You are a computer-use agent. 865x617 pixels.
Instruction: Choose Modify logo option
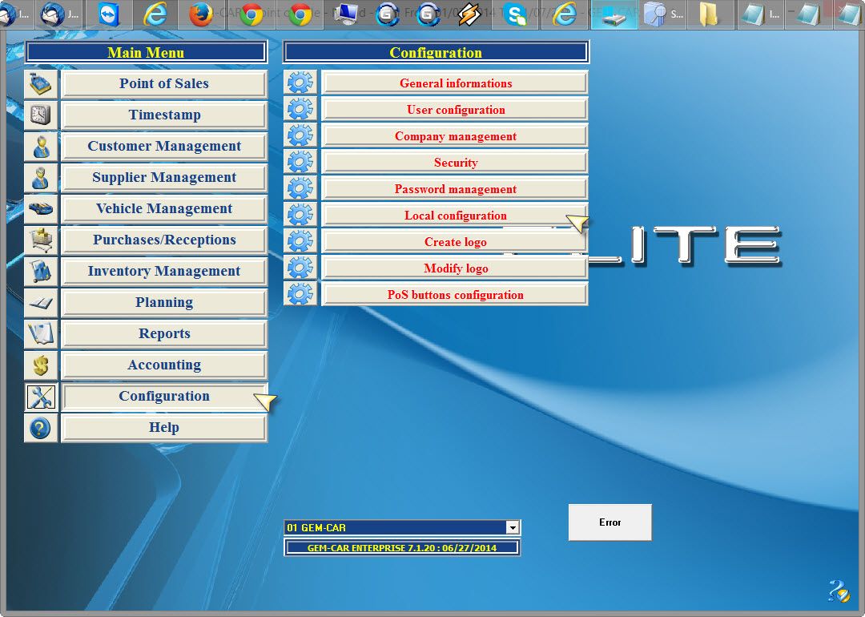(x=455, y=268)
